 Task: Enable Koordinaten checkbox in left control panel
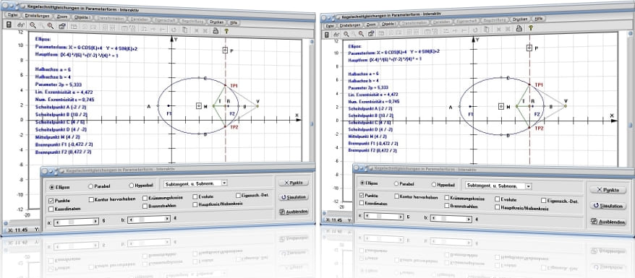(51, 209)
